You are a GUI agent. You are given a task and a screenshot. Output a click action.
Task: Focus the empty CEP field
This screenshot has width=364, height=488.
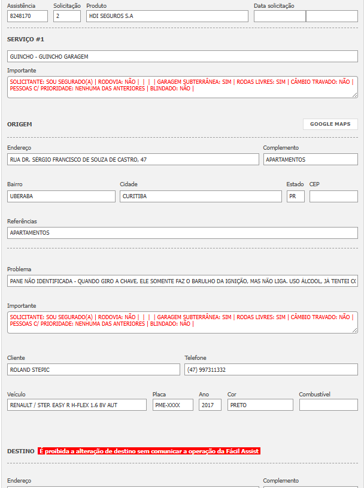pyautogui.click(x=333, y=196)
